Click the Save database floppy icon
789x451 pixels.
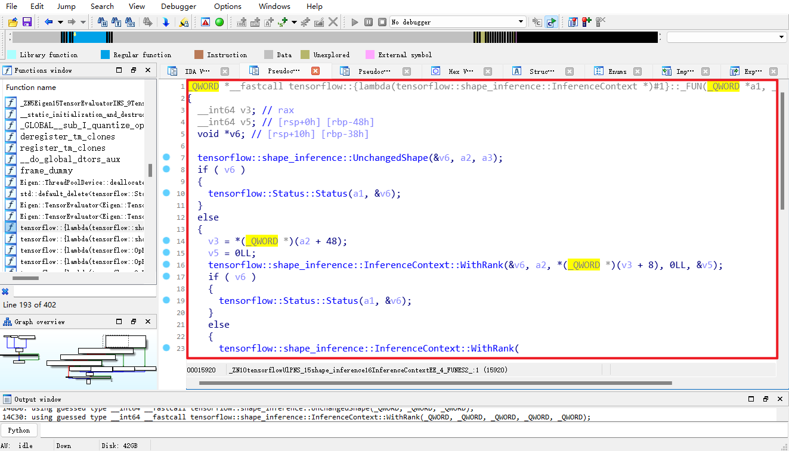(x=27, y=22)
